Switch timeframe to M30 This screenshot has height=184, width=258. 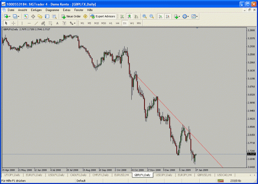(104, 23)
